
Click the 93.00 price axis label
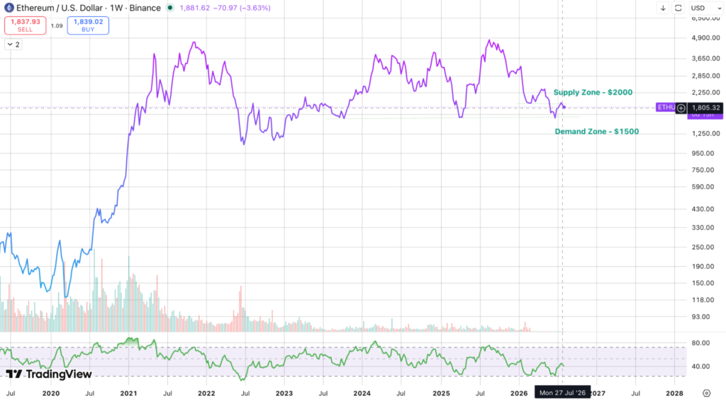coord(701,316)
